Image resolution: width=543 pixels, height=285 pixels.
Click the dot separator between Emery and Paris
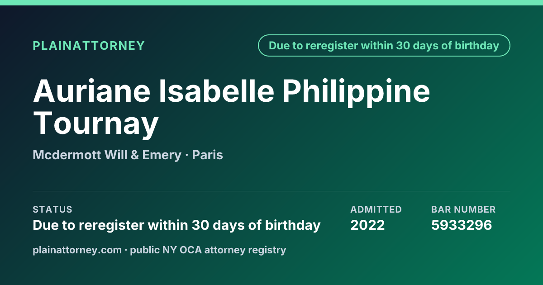pyautogui.click(x=186, y=156)
